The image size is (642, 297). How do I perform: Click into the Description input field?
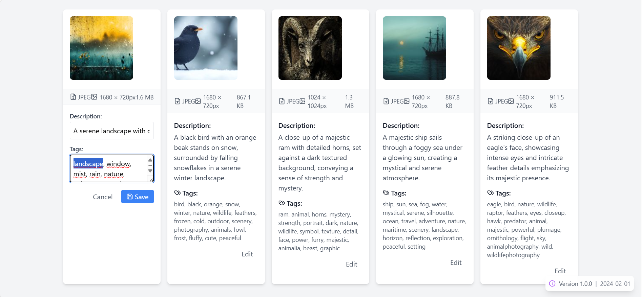[x=112, y=131]
